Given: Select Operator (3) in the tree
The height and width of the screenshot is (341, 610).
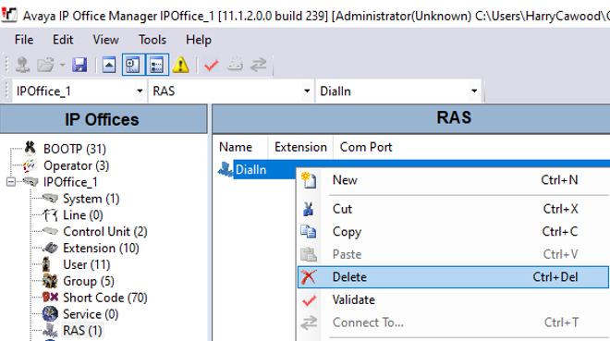Looking at the screenshot, I should click(x=76, y=165).
